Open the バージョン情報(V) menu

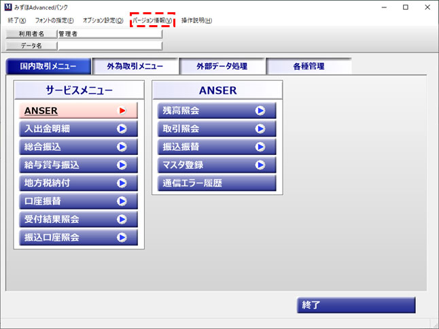click(152, 20)
